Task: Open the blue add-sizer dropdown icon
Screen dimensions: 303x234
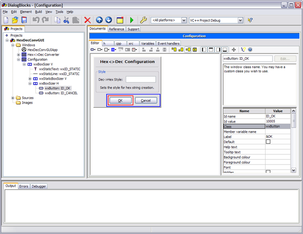Action: tap(114, 50)
